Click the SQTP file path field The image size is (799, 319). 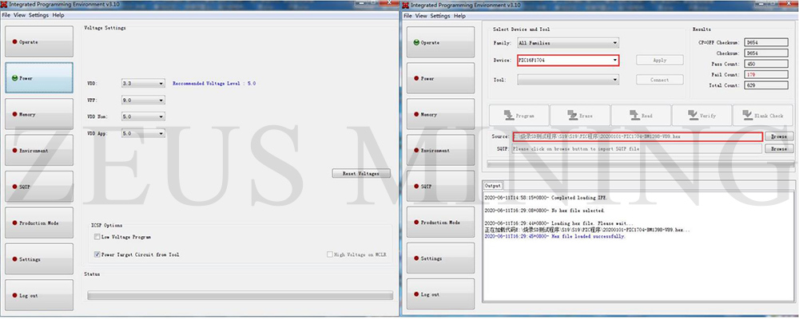(x=636, y=149)
